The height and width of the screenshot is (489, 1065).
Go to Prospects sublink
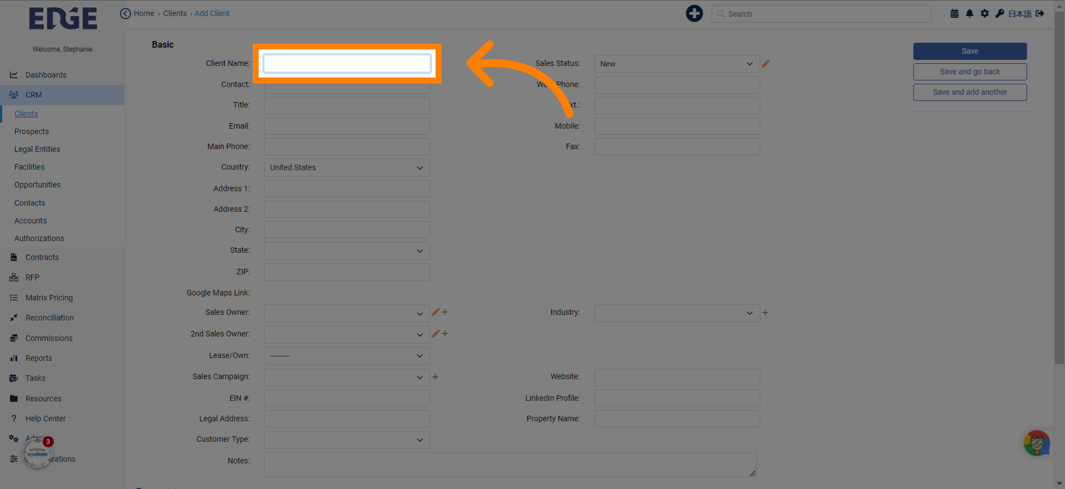32,131
